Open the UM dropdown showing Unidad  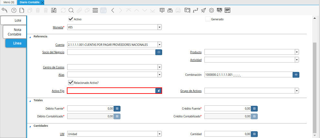(x=160, y=134)
